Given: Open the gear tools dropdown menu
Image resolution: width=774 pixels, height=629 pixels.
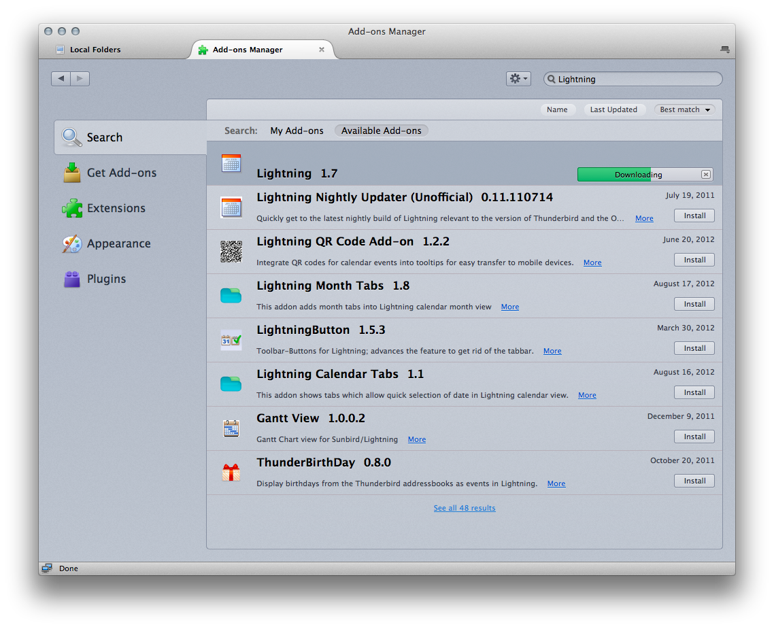Looking at the screenshot, I should click(x=518, y=79).
